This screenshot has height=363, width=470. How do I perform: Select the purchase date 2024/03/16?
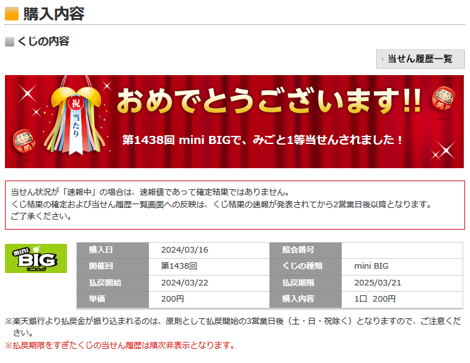click(185, 250)
